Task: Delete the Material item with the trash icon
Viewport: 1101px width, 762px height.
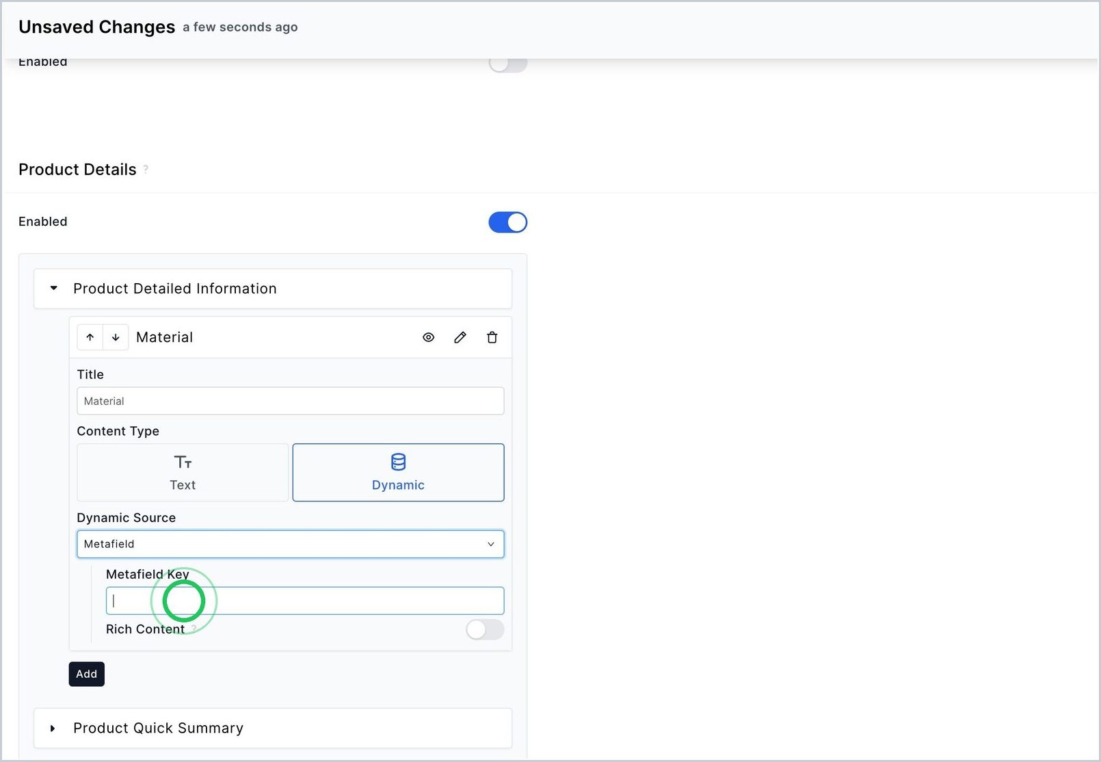Action: coord(492,337)
